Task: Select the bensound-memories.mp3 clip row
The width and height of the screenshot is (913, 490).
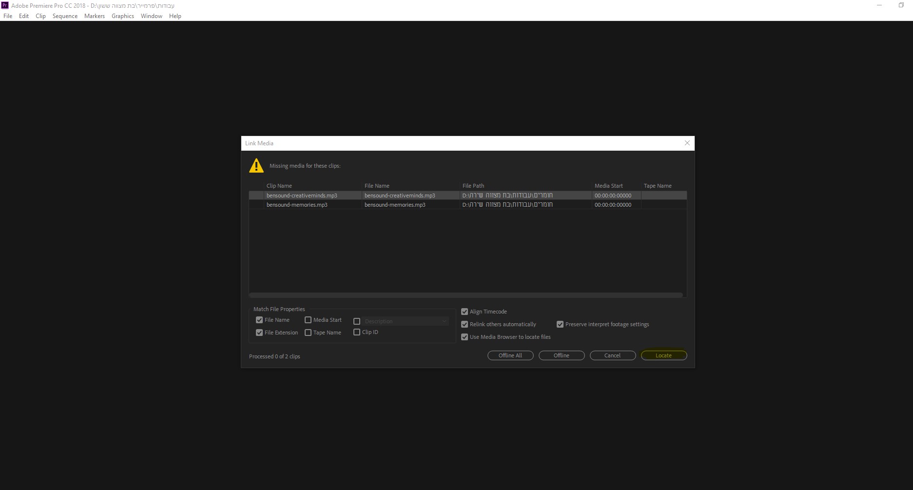Action: 468,205
